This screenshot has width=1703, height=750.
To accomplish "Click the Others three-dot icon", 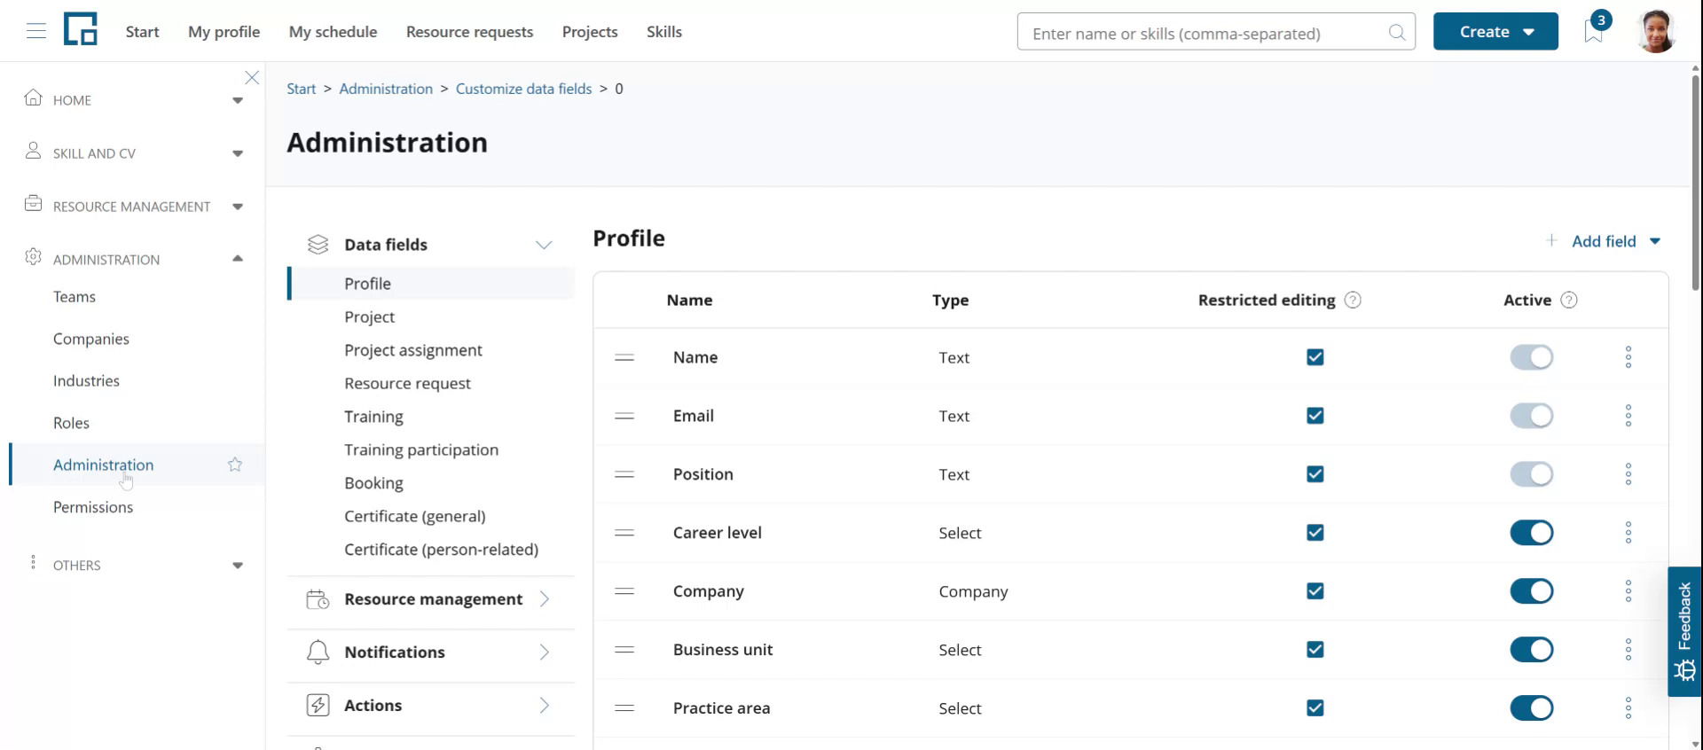I will pyautogui.click(x=34, y=563).
